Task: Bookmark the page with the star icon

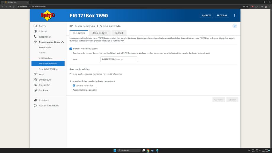Action: (247, 6)
